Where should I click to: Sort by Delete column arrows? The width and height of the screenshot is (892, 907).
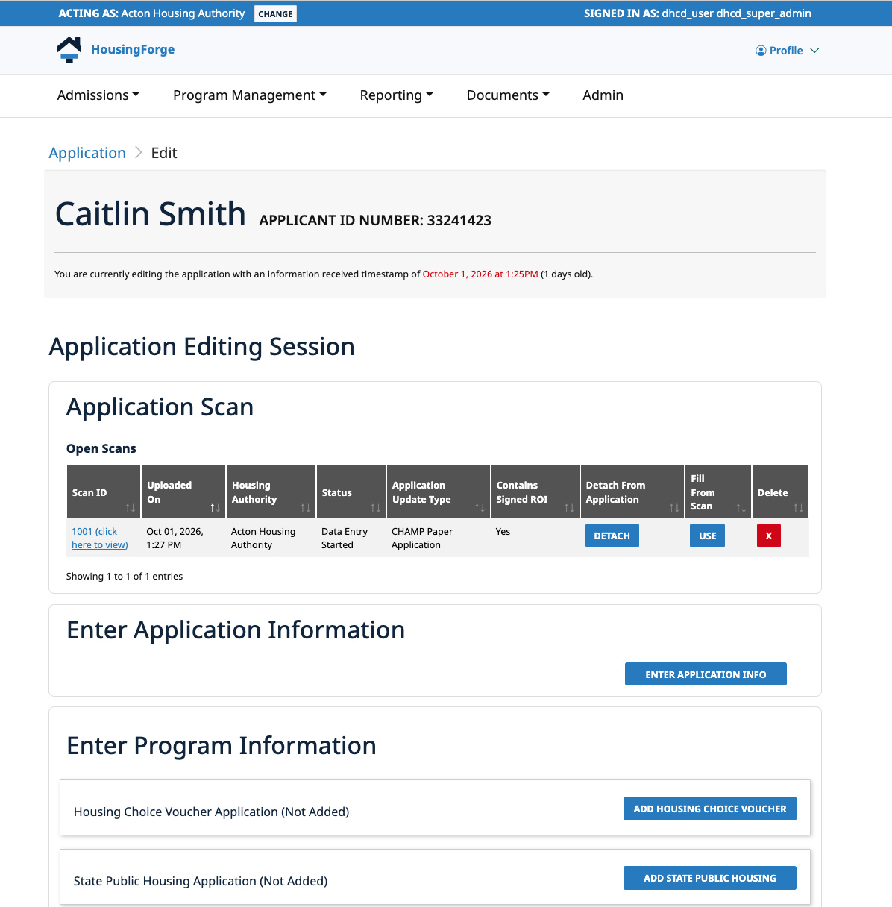coord(799,508)
